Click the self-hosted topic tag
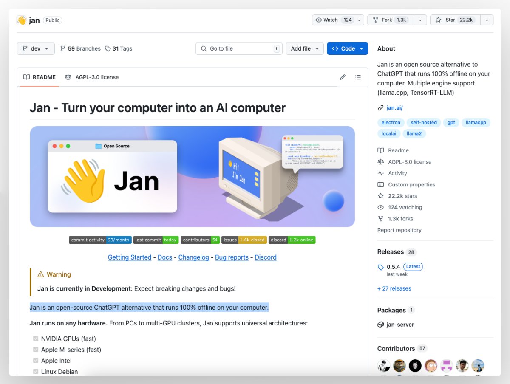510x384 pixels. pyautogui.click(x=424, y=122)
